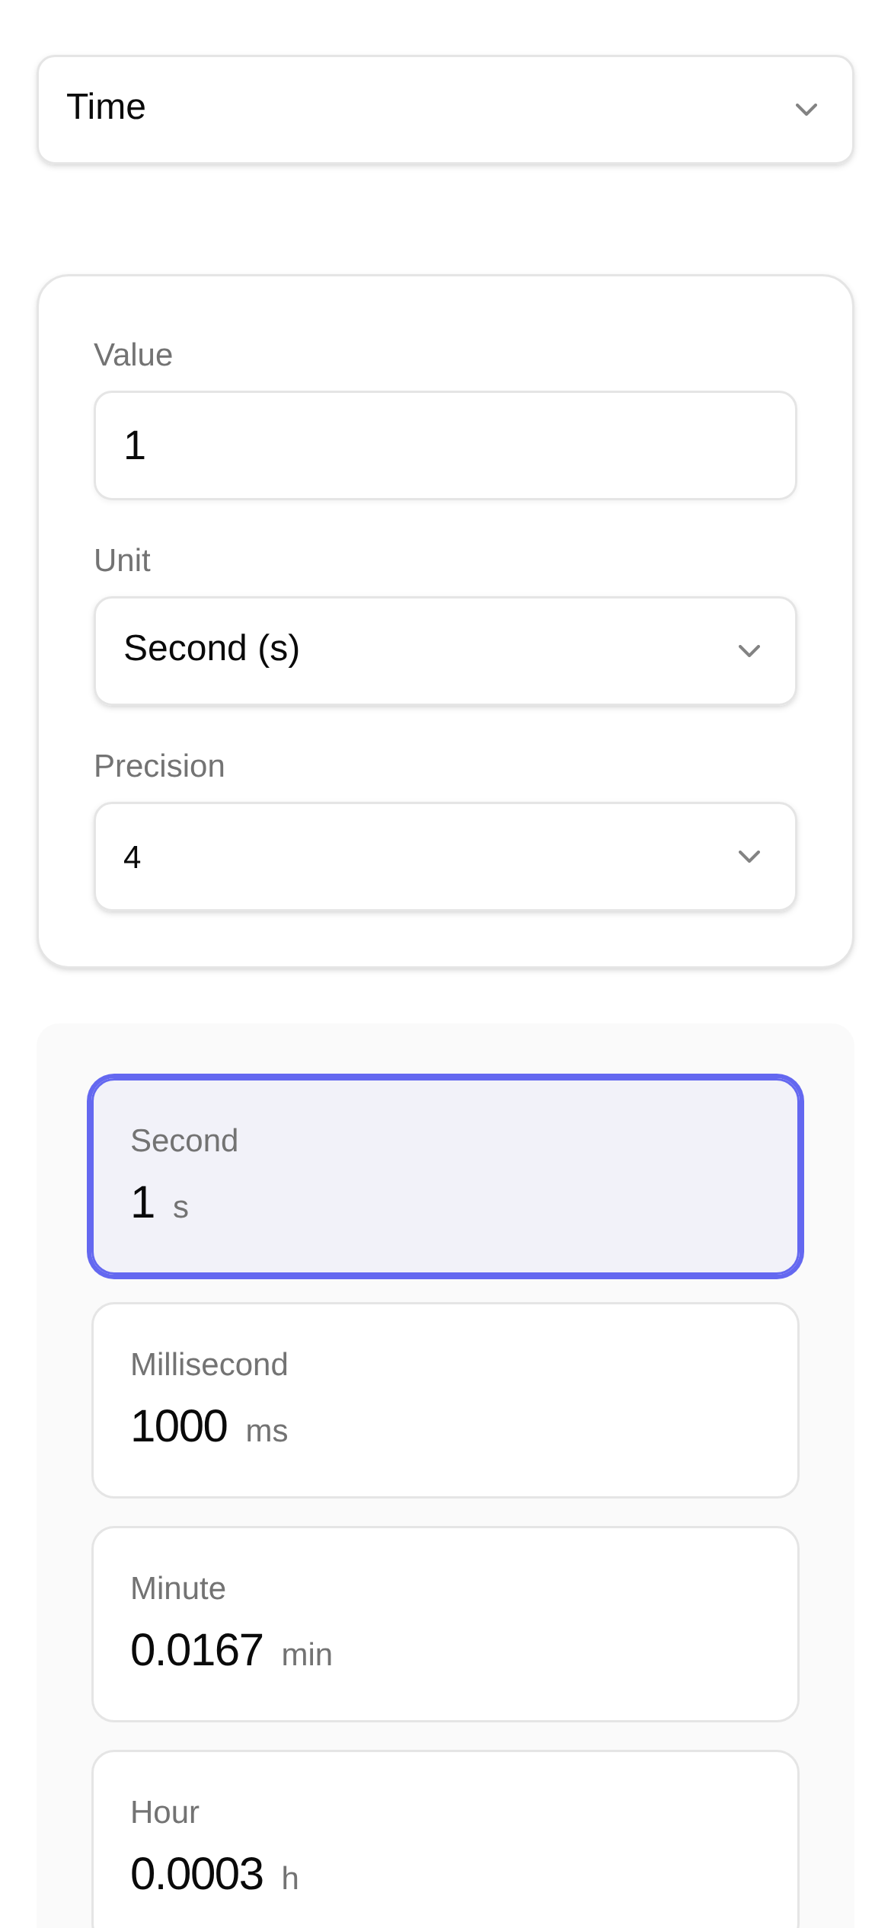Click the chevron arrow in Precision selector
Screen dimensions: 891x1928
[x=749, y=857]
